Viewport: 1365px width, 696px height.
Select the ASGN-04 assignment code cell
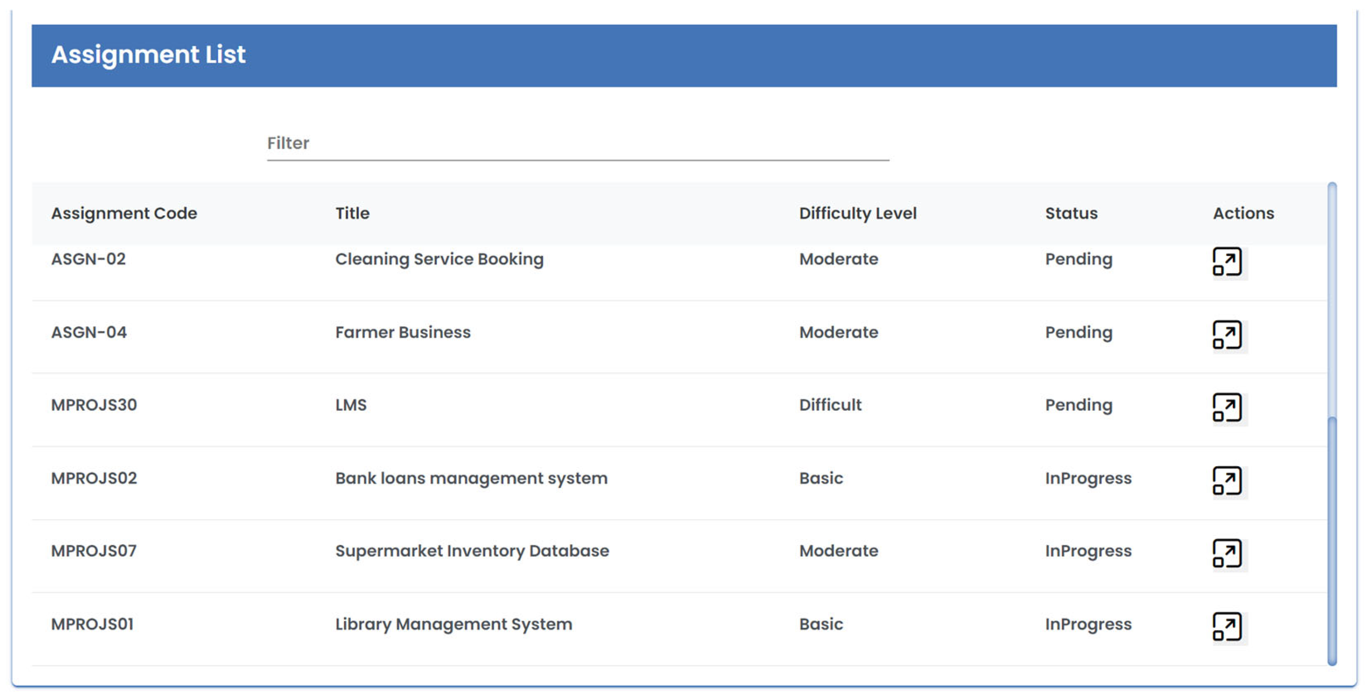(89, 332)
